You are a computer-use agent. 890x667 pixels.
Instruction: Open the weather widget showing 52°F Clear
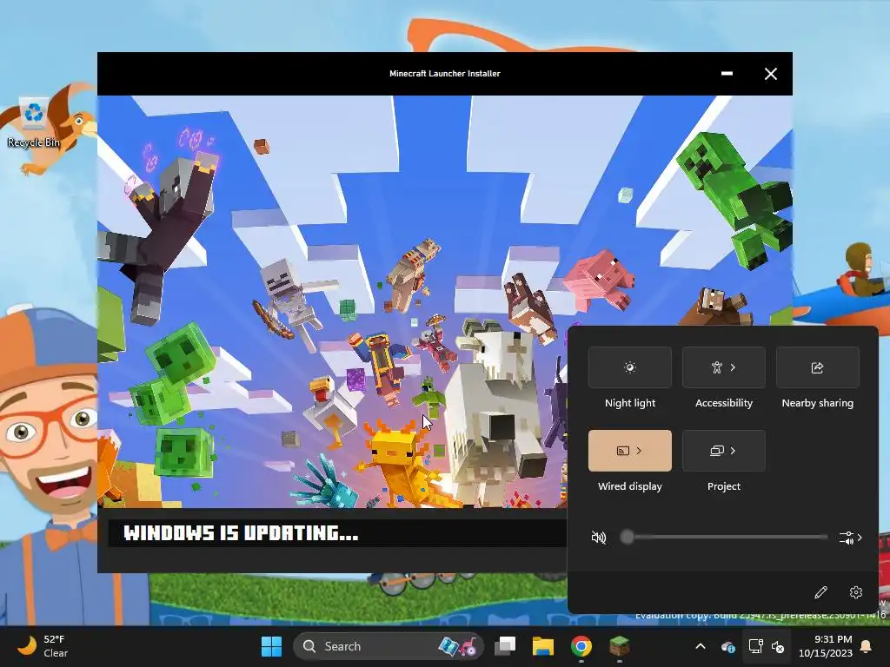coord(43,646)
